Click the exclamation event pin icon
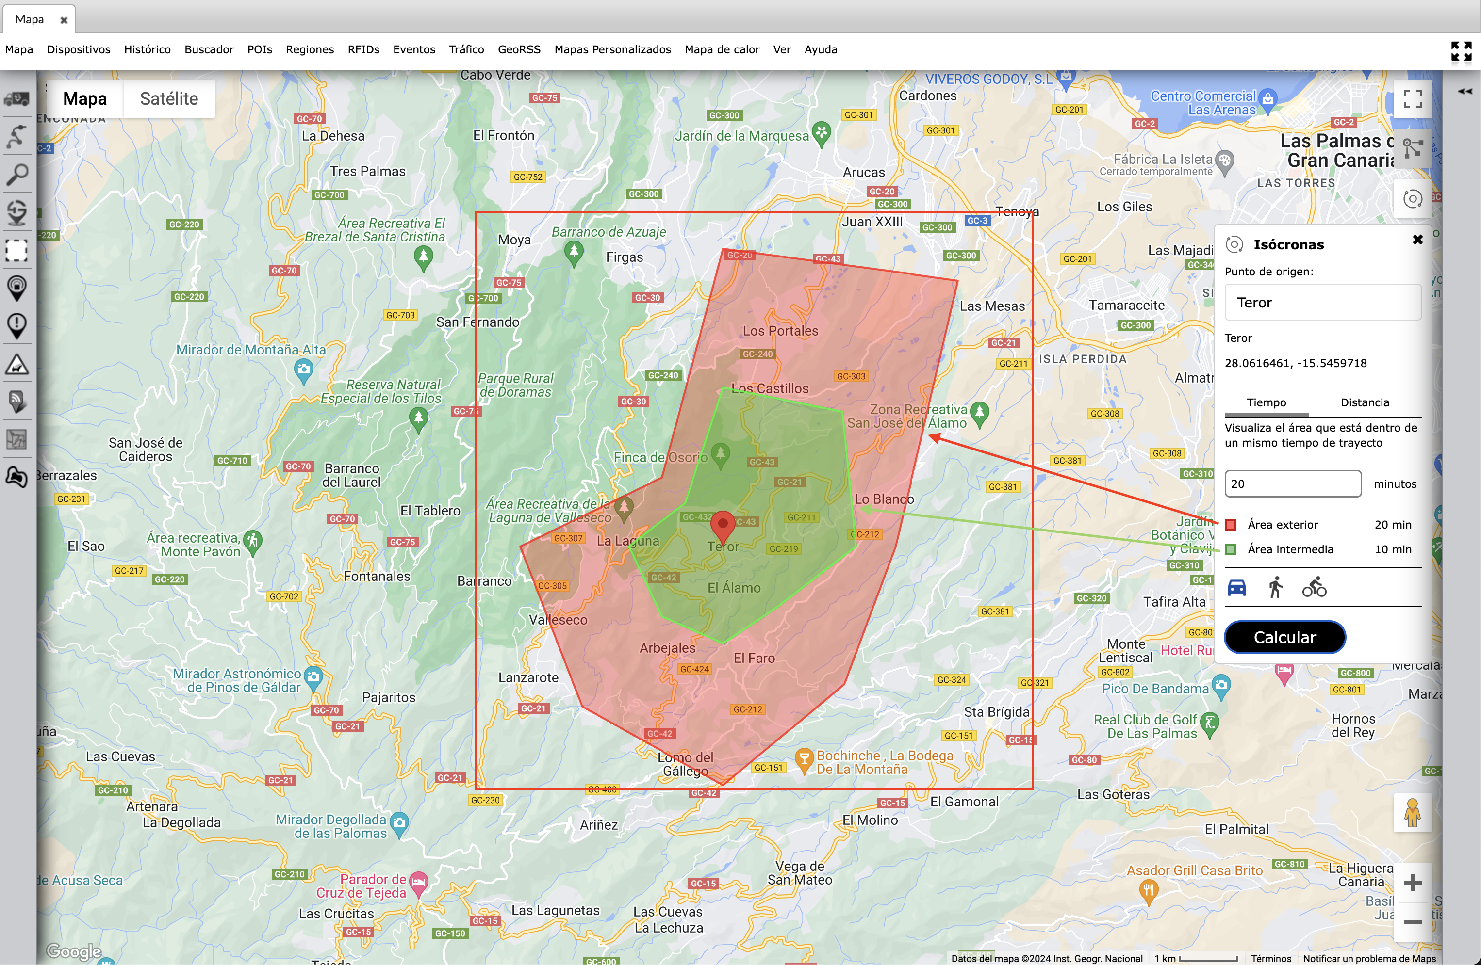 pos(17,326)
